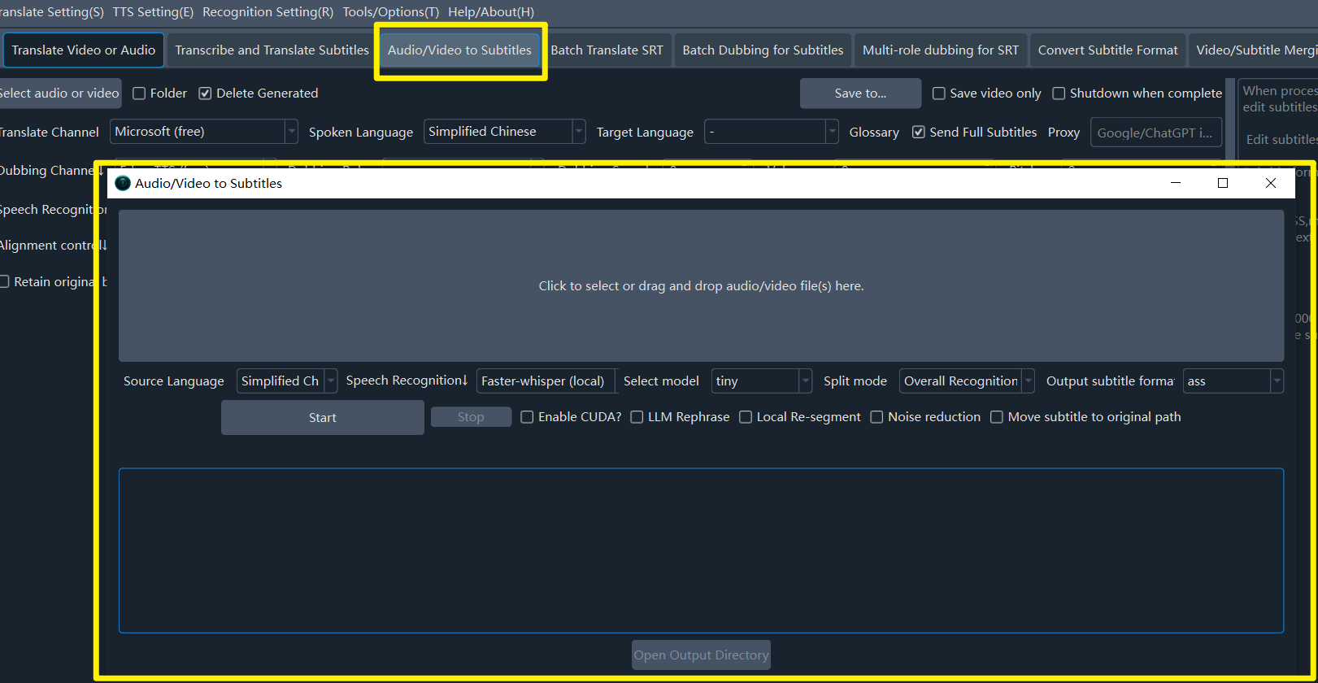Expand the Faster-whisper speech recognition dropdown
Screen dimensions: 1318x683
point(546,381)
